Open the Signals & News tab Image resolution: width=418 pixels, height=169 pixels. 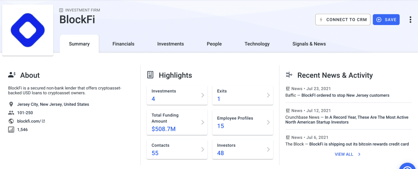309,44
